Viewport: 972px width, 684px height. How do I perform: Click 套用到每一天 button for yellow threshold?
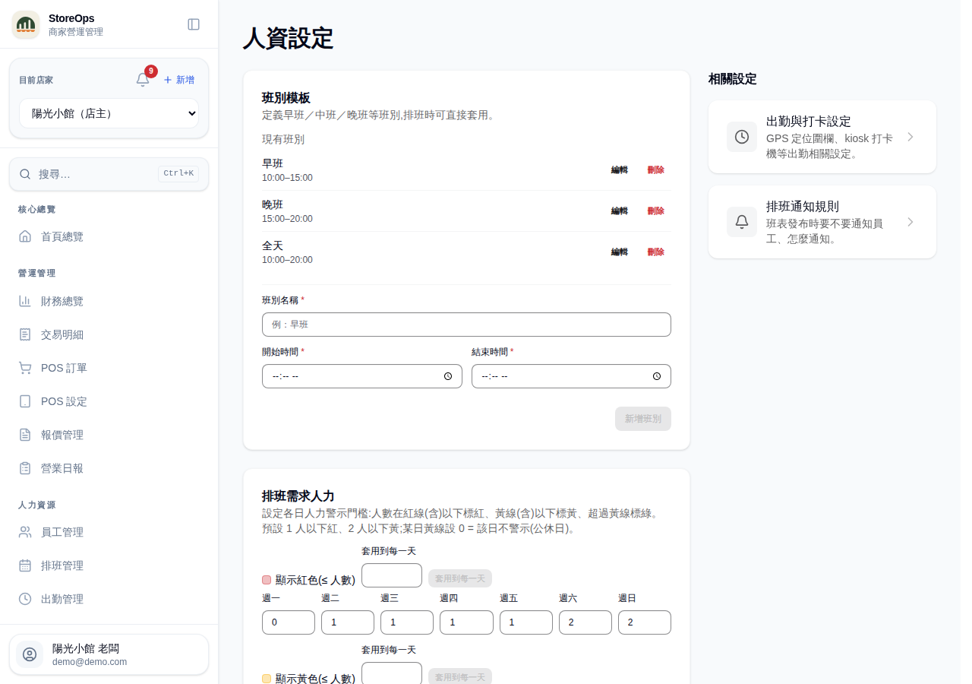pyautogui.click(x=460, y=677)
